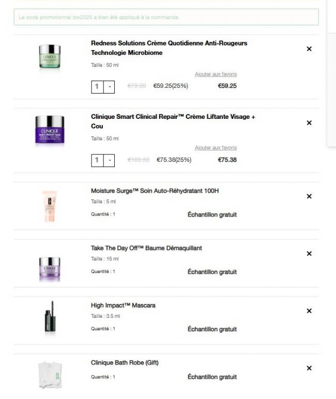Remove Take The Day Off balm sample

coord(309,254)
